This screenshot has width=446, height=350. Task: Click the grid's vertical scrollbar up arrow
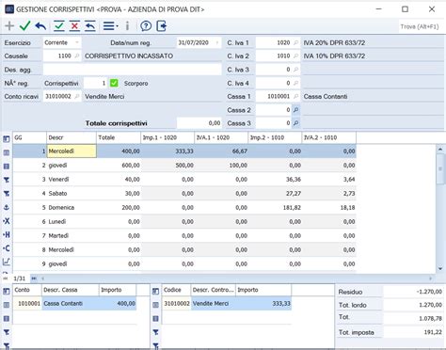440,150
